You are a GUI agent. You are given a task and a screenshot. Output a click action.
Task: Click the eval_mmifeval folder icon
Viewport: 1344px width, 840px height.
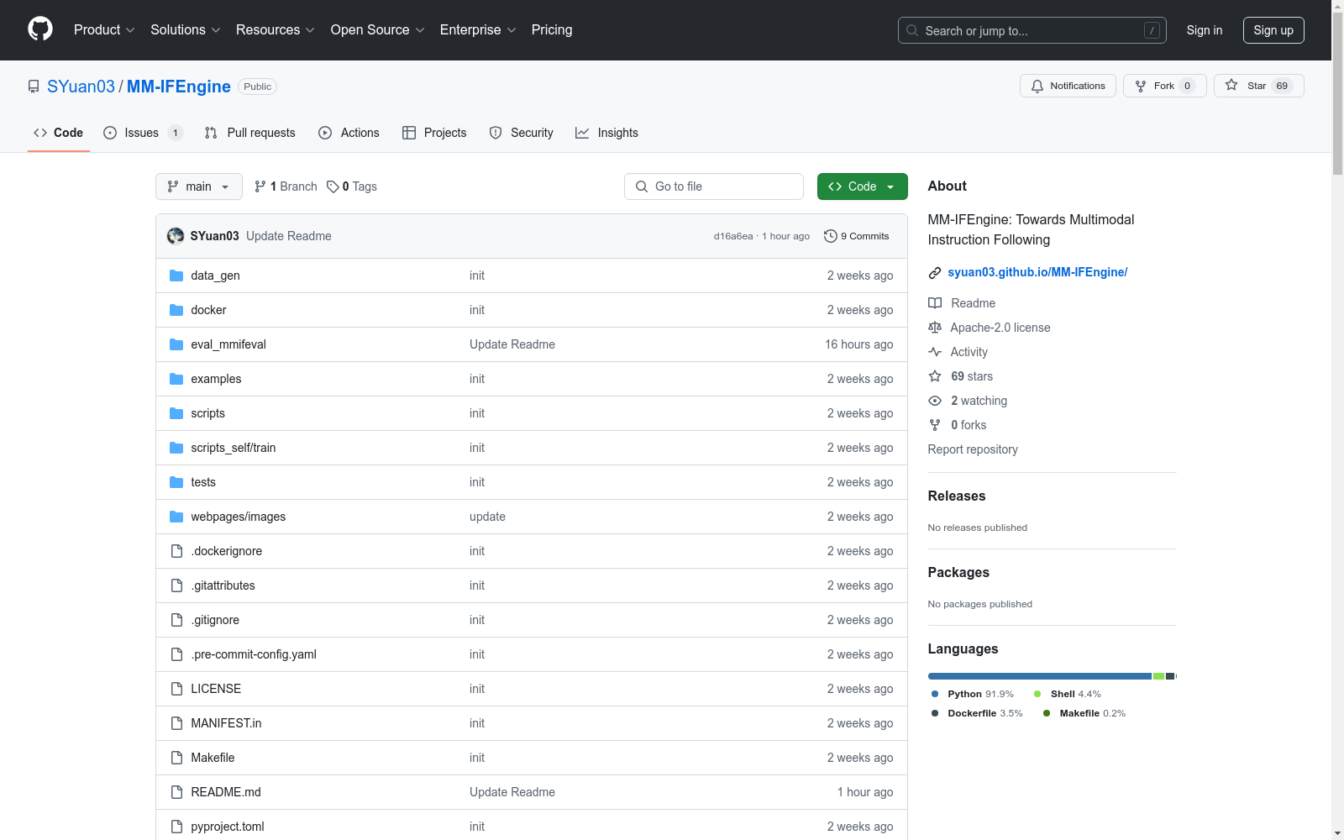[x=176, y=344]
